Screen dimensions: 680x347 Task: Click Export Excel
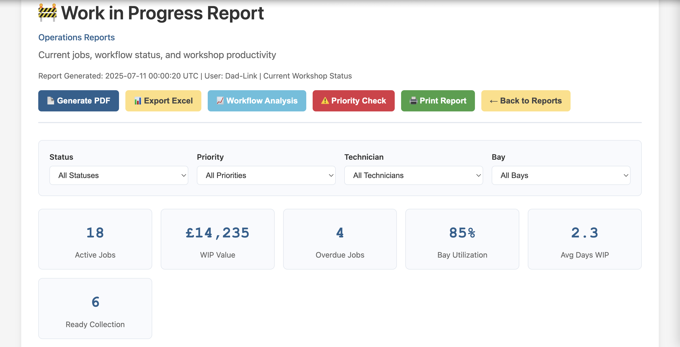(x=163, y=101)
